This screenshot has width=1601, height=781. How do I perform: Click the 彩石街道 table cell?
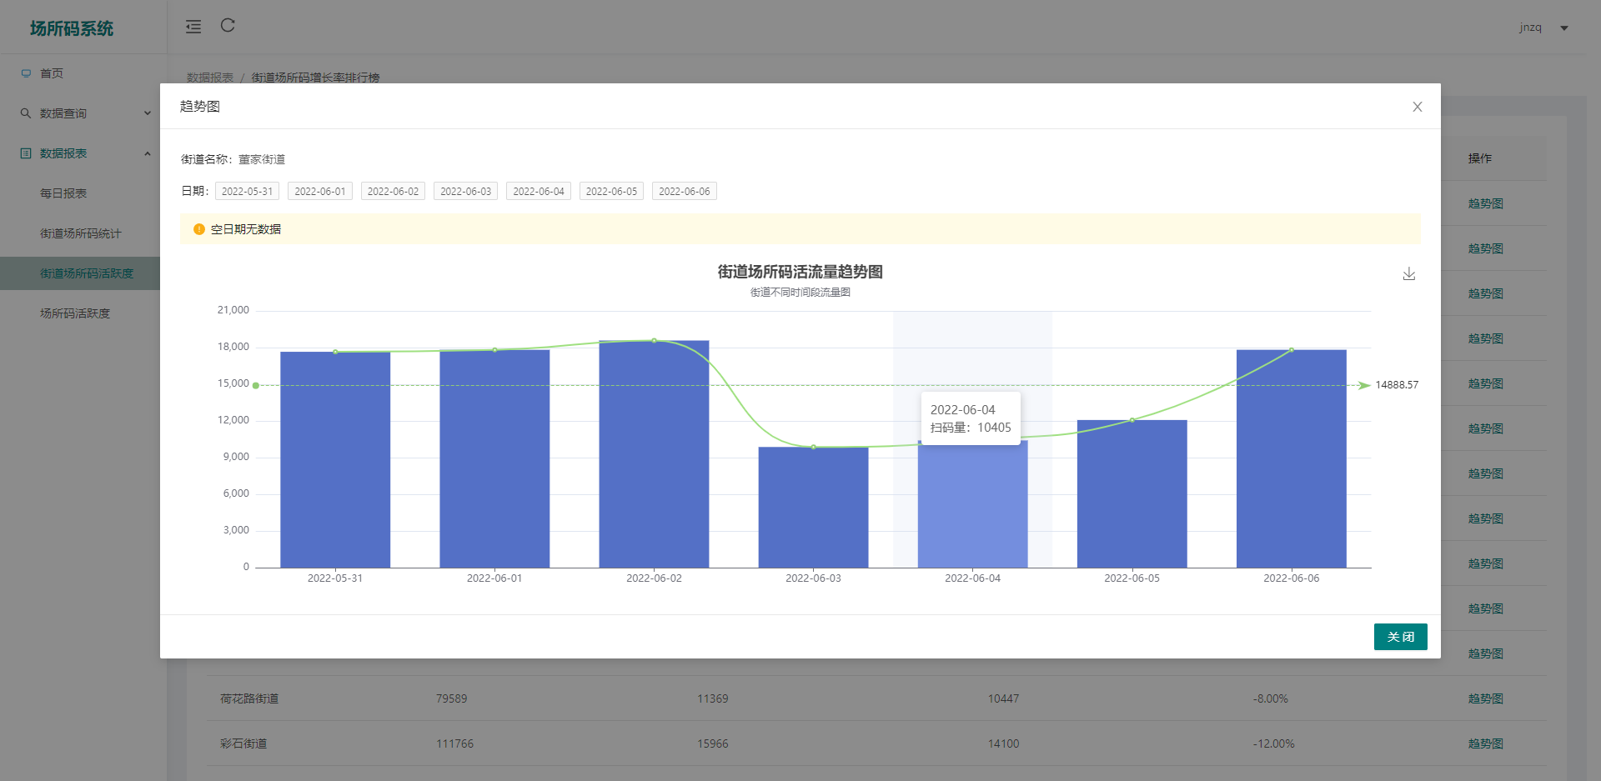point(243,743)
